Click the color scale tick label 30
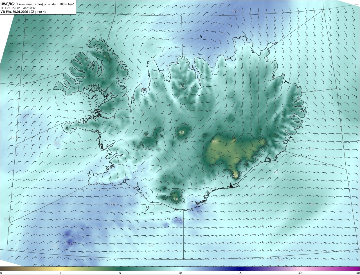 pyautogui.click(x=300, y=273)
